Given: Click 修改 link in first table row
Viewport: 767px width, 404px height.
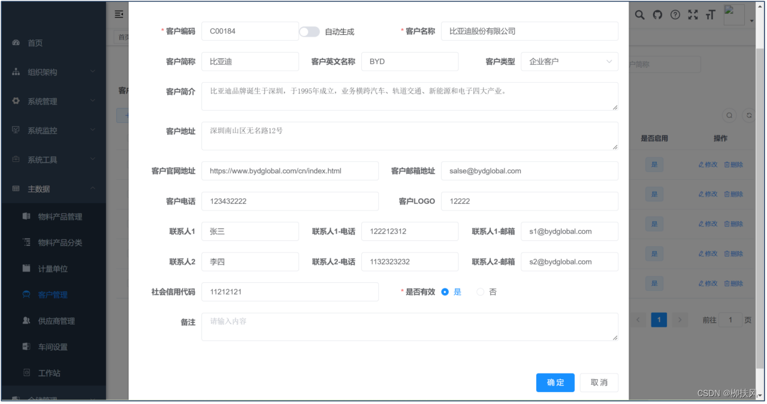Looking at the screenshot, I should (x=708, y=164).
